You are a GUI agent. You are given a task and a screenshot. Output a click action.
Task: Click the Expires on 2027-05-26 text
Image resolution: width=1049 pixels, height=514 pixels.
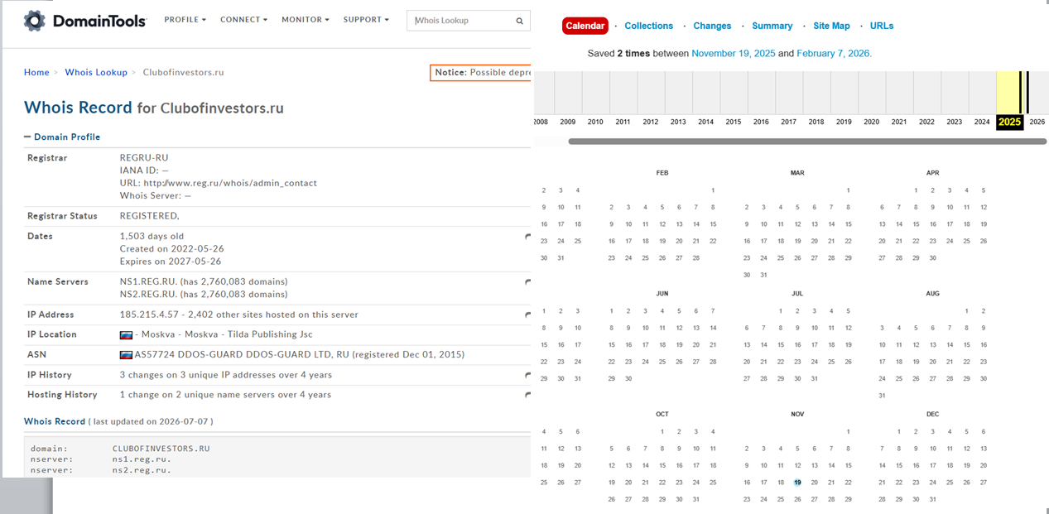coord(171,262)
